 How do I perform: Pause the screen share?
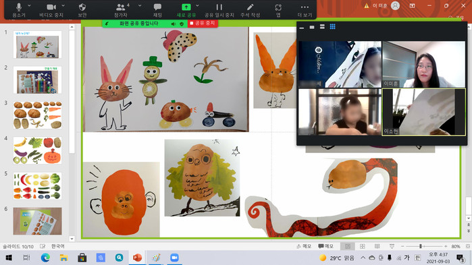219,9
